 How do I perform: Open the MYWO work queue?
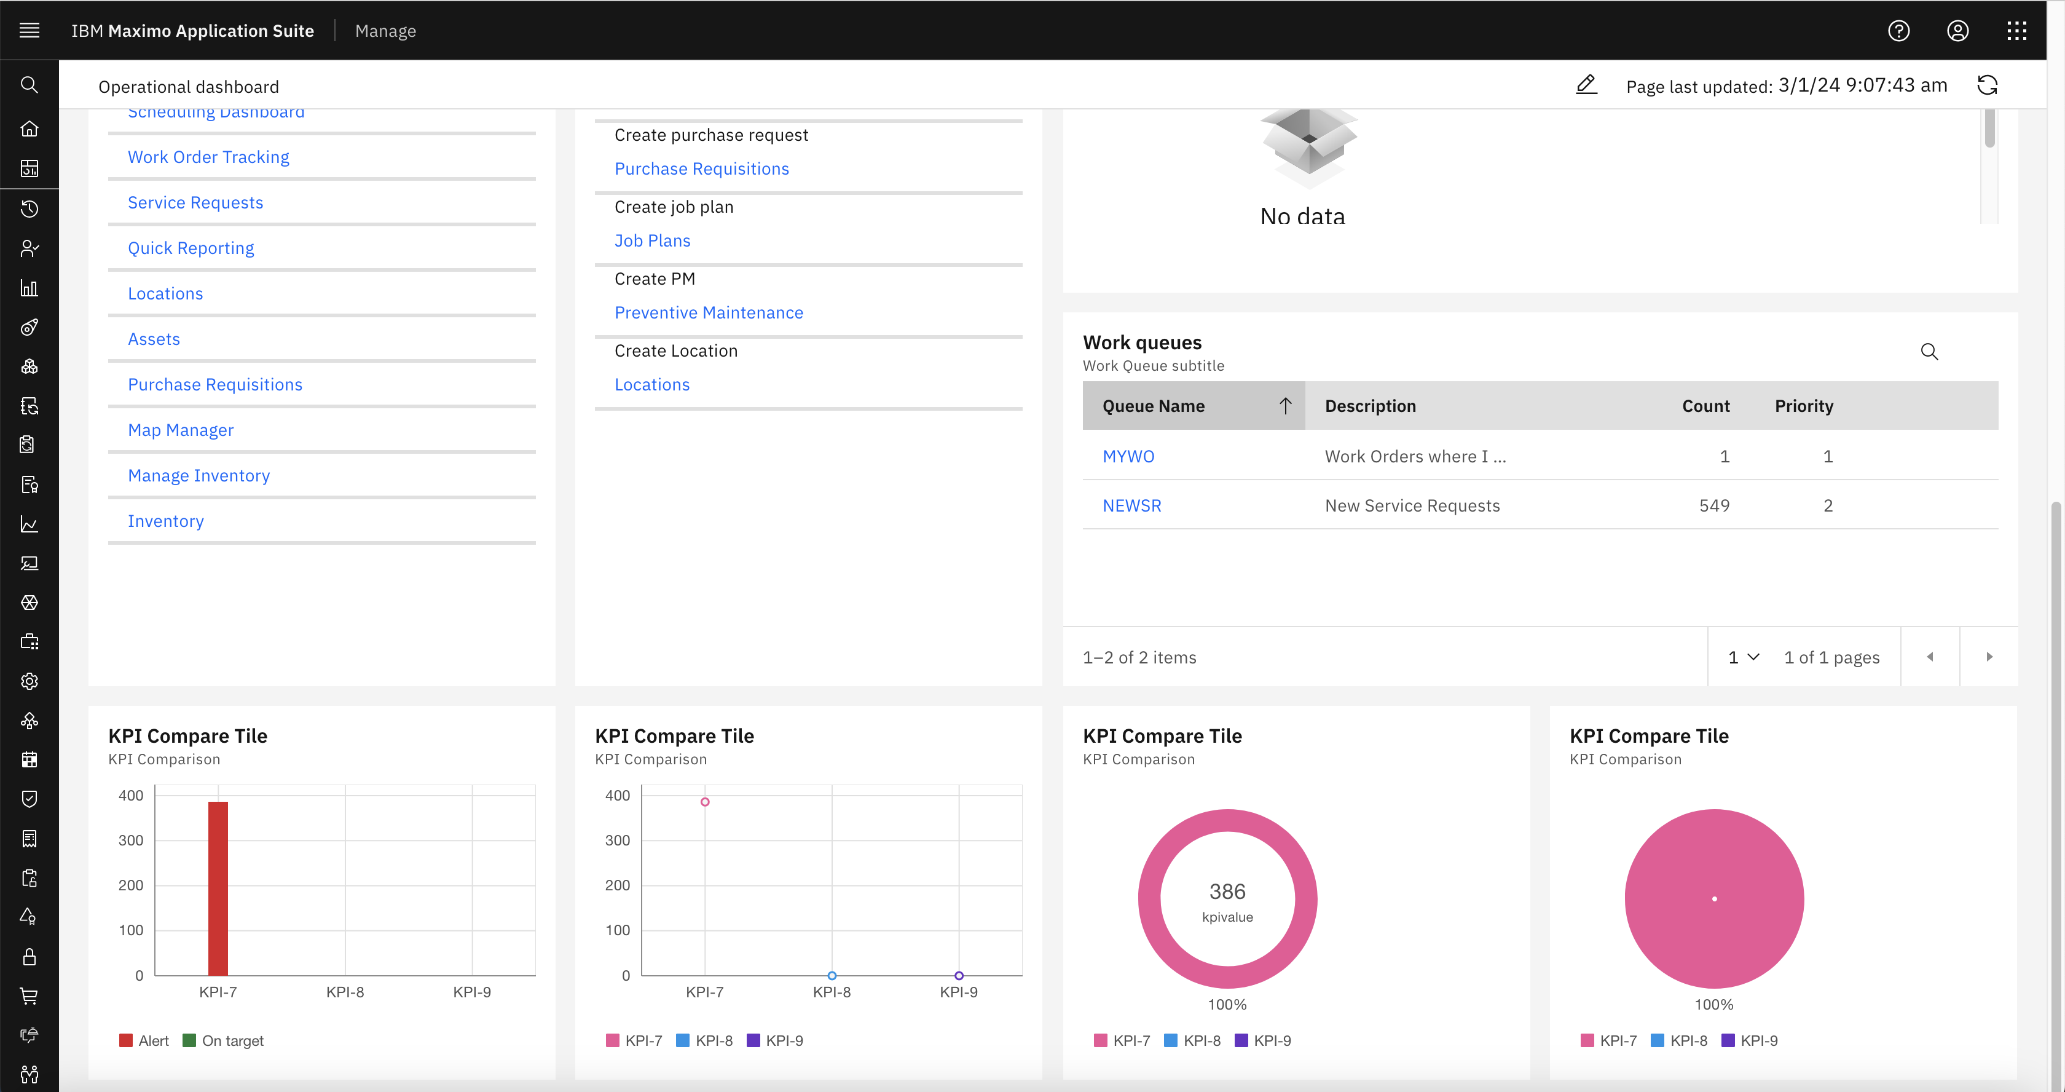(x=1128, y=456)
